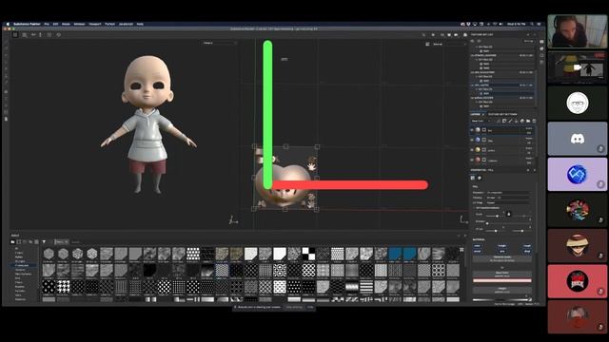Click the pink Base Color swatch
Screen dimensions: 609x342
point(502,281)
